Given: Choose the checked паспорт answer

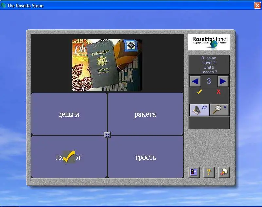Looking at the screenshot, I should (69, 157).
